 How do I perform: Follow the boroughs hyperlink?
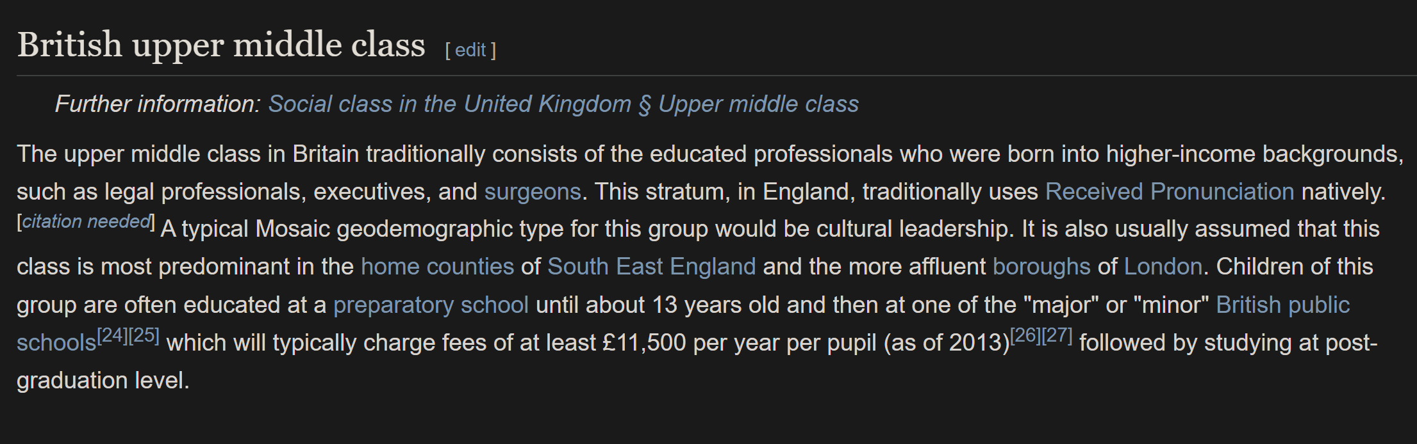coord(1041,266)
